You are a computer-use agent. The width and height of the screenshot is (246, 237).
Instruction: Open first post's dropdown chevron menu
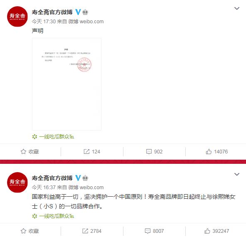(x=236, y=8)
